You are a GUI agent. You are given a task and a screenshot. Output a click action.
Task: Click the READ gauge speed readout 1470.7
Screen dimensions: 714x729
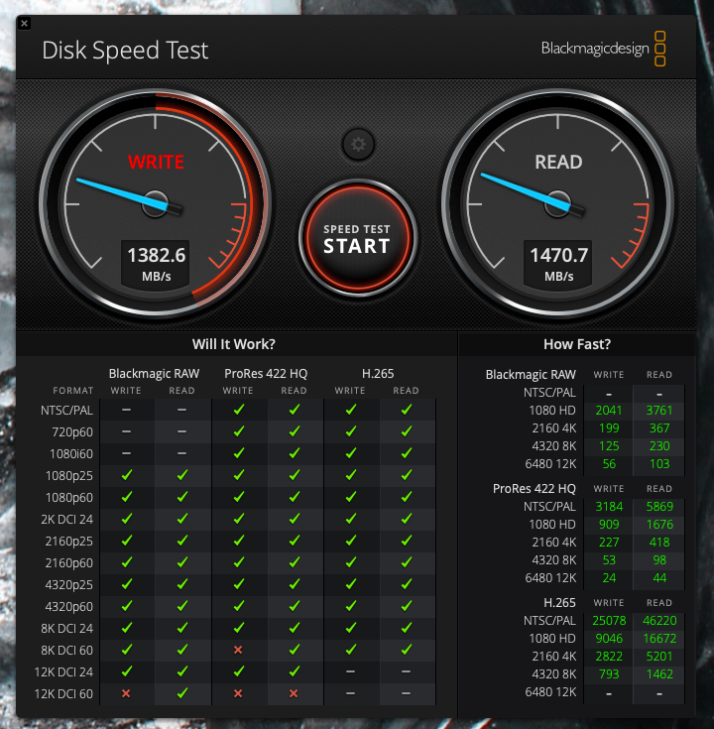[x=558, y=255]
